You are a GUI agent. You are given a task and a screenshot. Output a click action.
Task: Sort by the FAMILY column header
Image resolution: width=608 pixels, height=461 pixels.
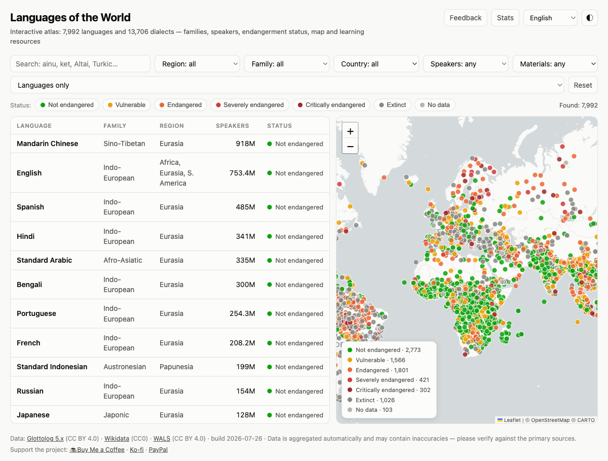coord(115,126)
